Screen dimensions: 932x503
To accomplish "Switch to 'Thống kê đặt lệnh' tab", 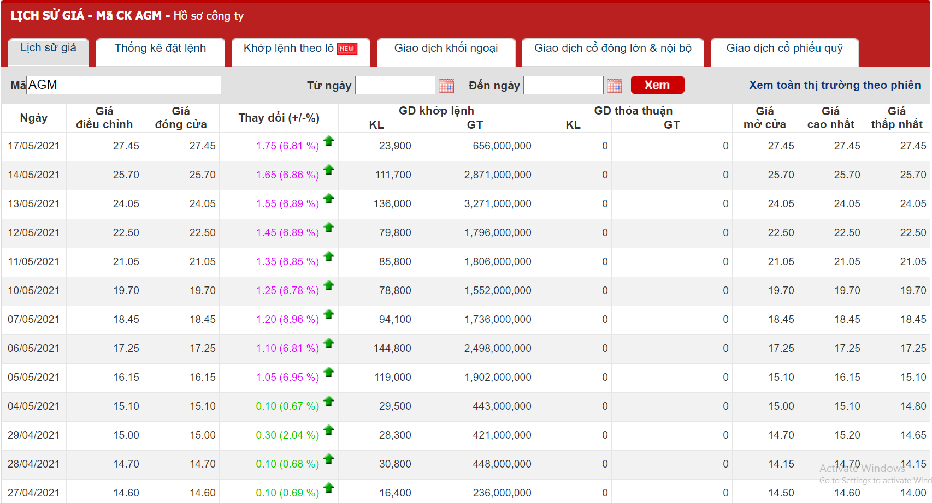I will click(160, 49).
